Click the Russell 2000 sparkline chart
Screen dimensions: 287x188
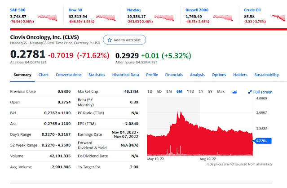[x=223, y=18]
